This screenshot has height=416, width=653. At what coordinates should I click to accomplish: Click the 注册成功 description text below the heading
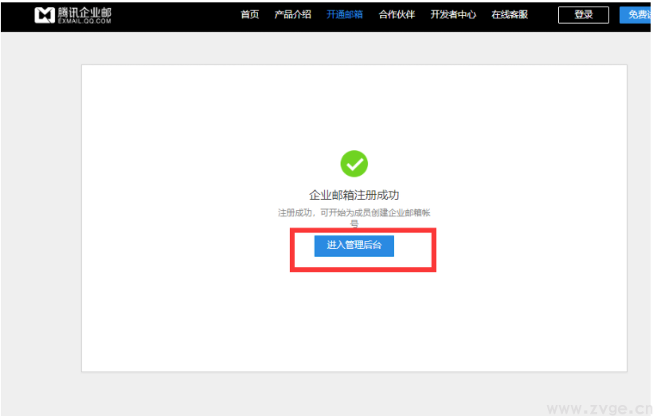[354, 213]
